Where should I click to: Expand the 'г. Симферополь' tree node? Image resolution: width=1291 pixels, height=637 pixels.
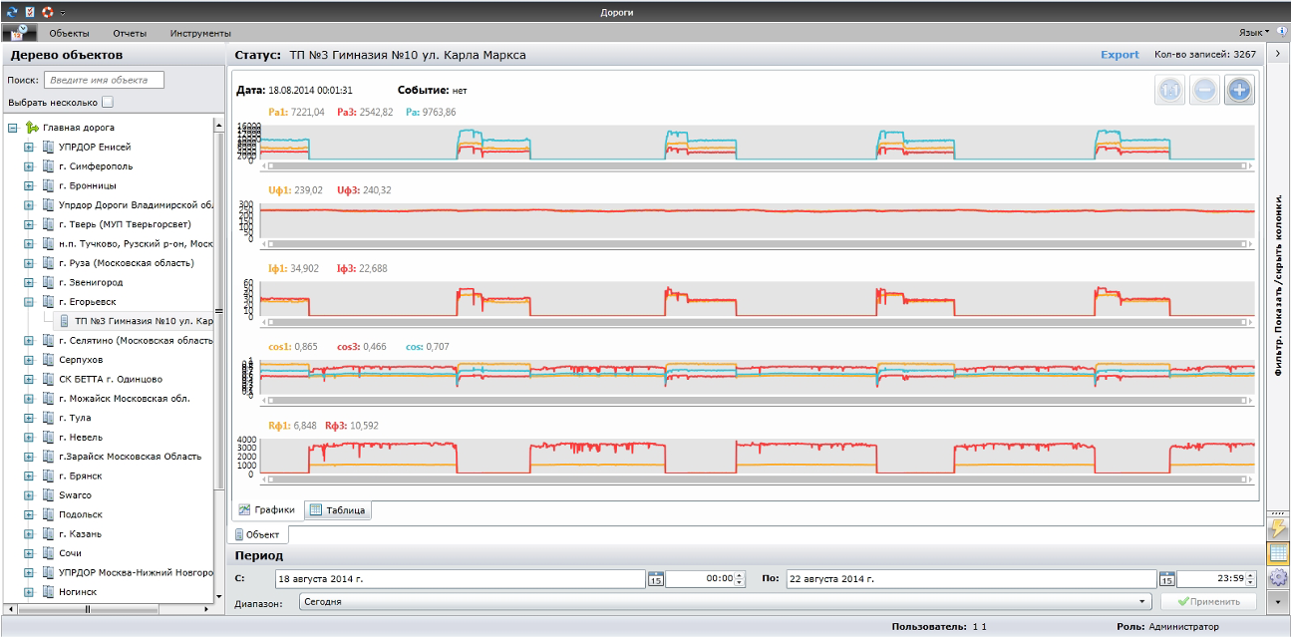pyautogui.click(x=29, y=166)
